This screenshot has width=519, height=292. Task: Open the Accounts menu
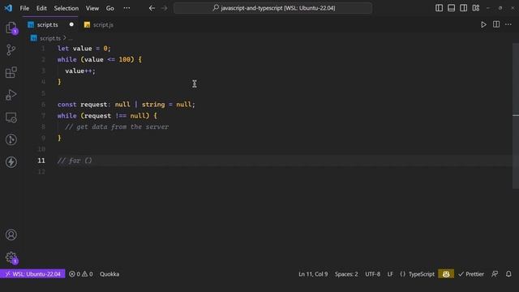pos(11,234)
